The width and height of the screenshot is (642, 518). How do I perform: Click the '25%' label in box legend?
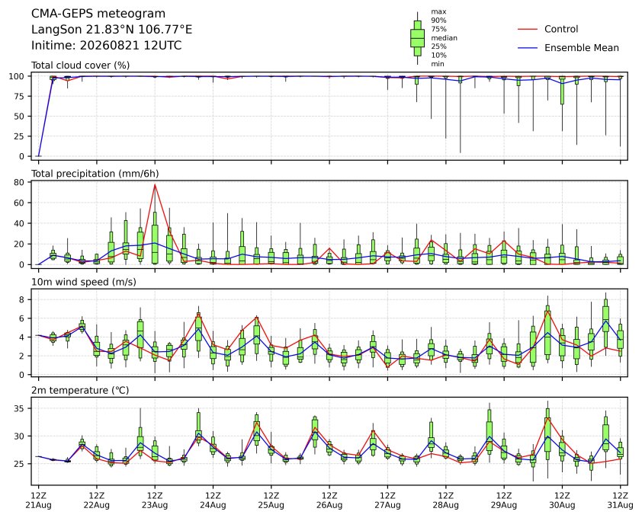pyautogui.click(x=438, y=46)
